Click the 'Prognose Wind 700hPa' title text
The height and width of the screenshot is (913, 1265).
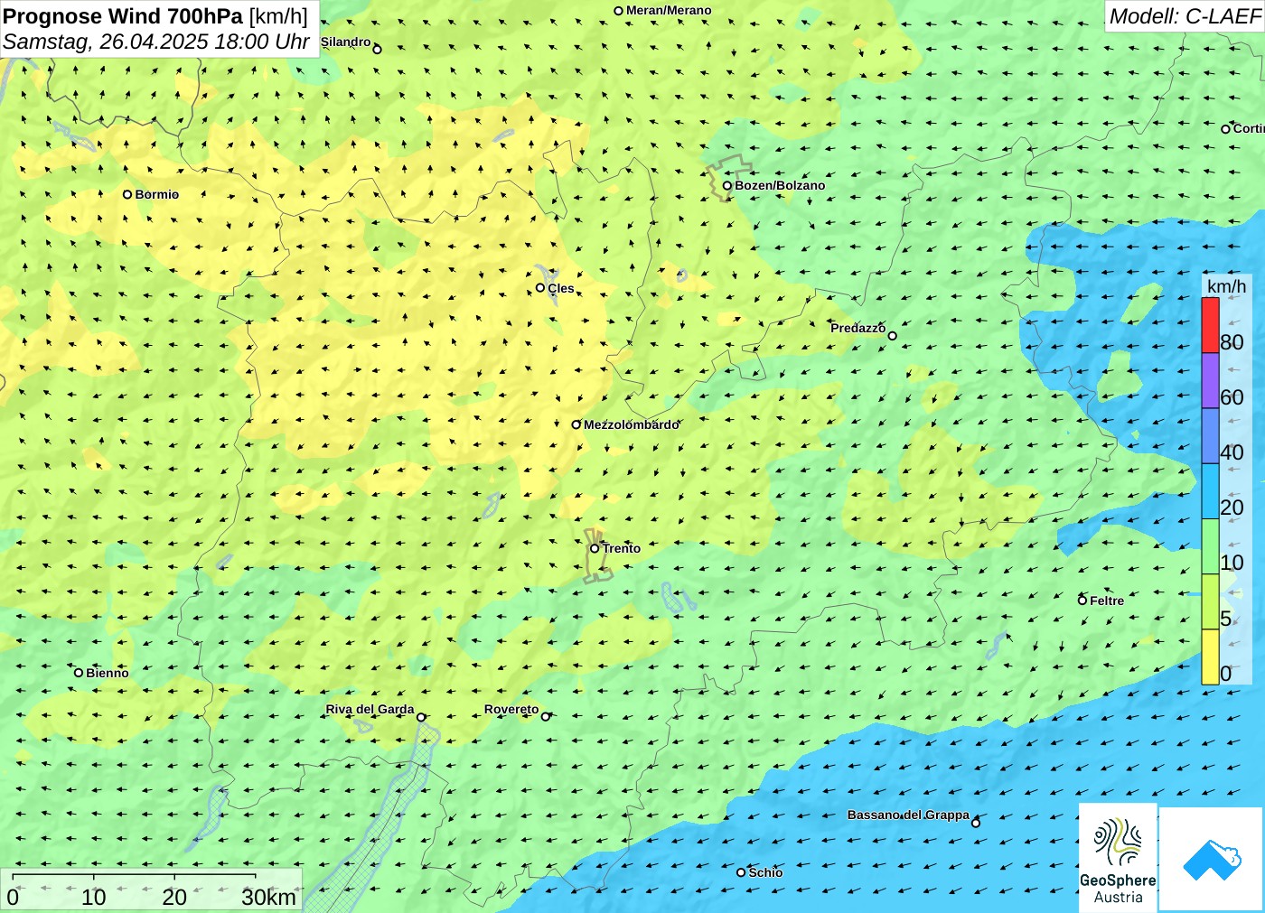pyautogui.click(x=123, y=16)
